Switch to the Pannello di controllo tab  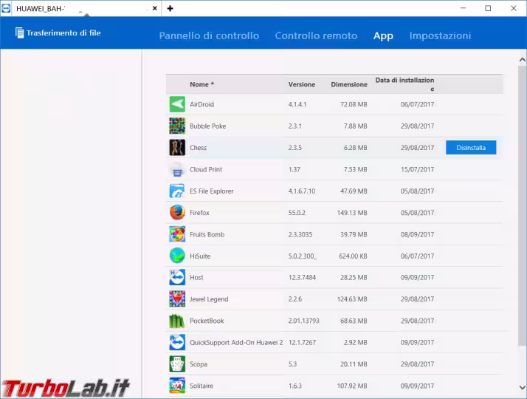[x=209, y=35]
